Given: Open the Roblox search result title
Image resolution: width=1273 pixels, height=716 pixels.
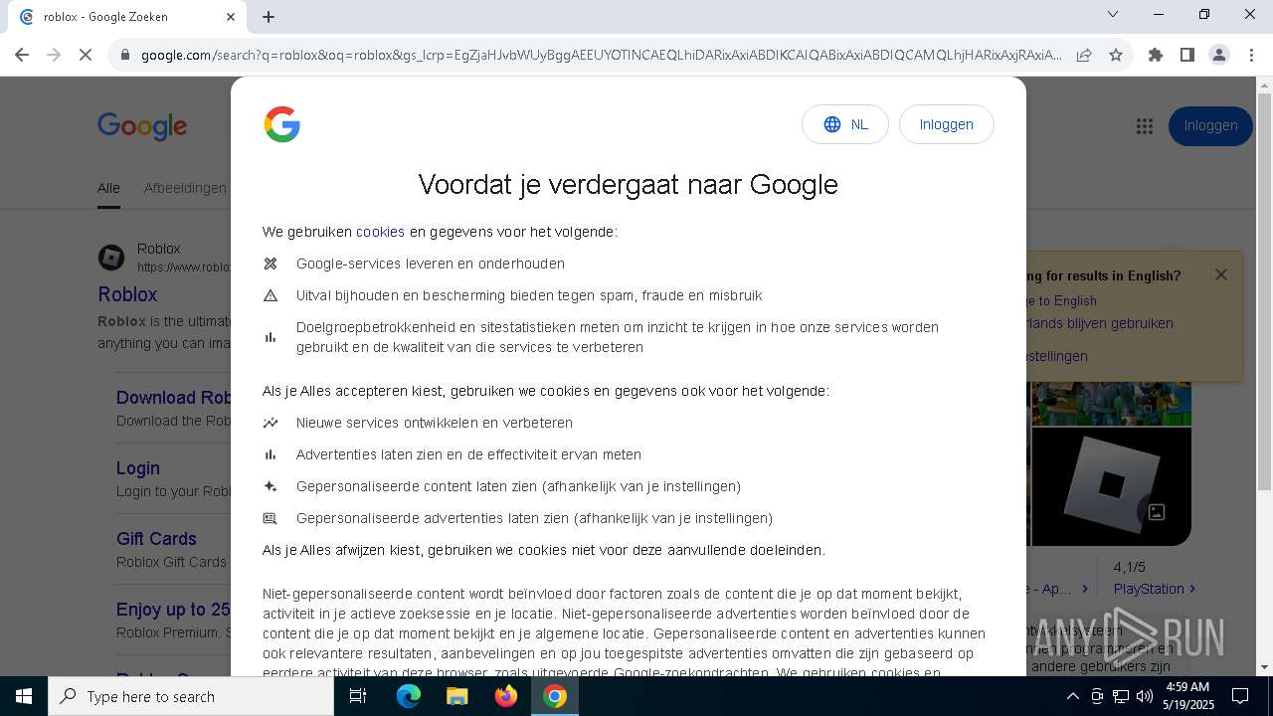Looking at the screenshot, I should point(127,294).
